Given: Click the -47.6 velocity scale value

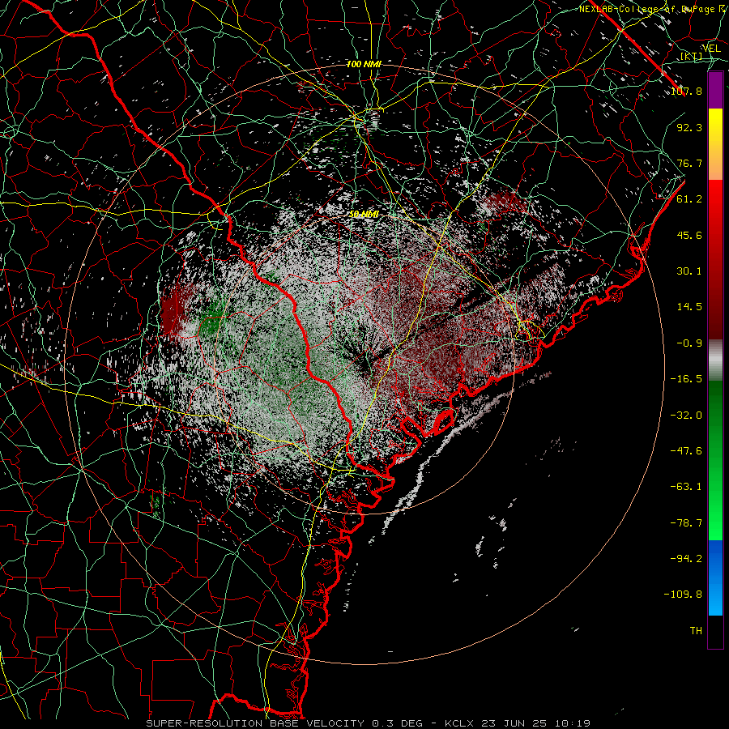Looking at the screenshot, I should pos(686,451).
